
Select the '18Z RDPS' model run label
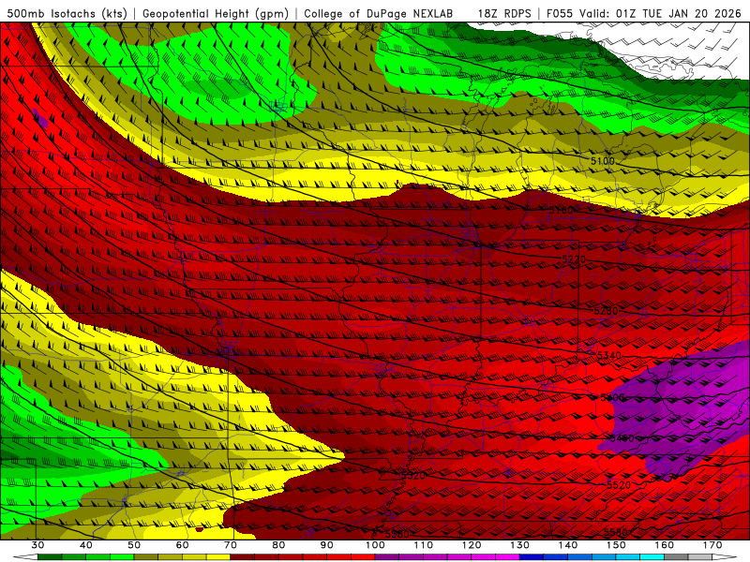504,13
